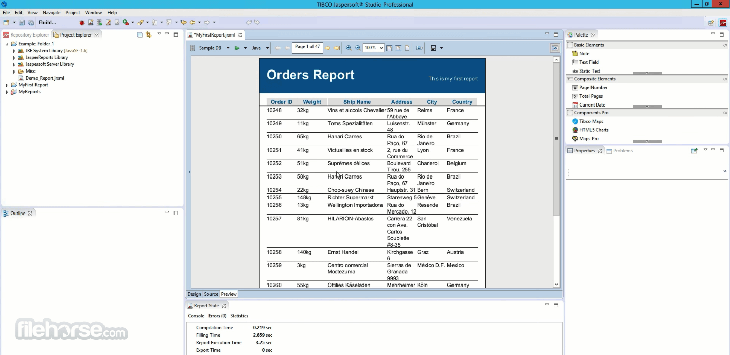The image size is (730, 355).
Task: Select the HTML5 Charts component
Action: (x=590, y=130)
